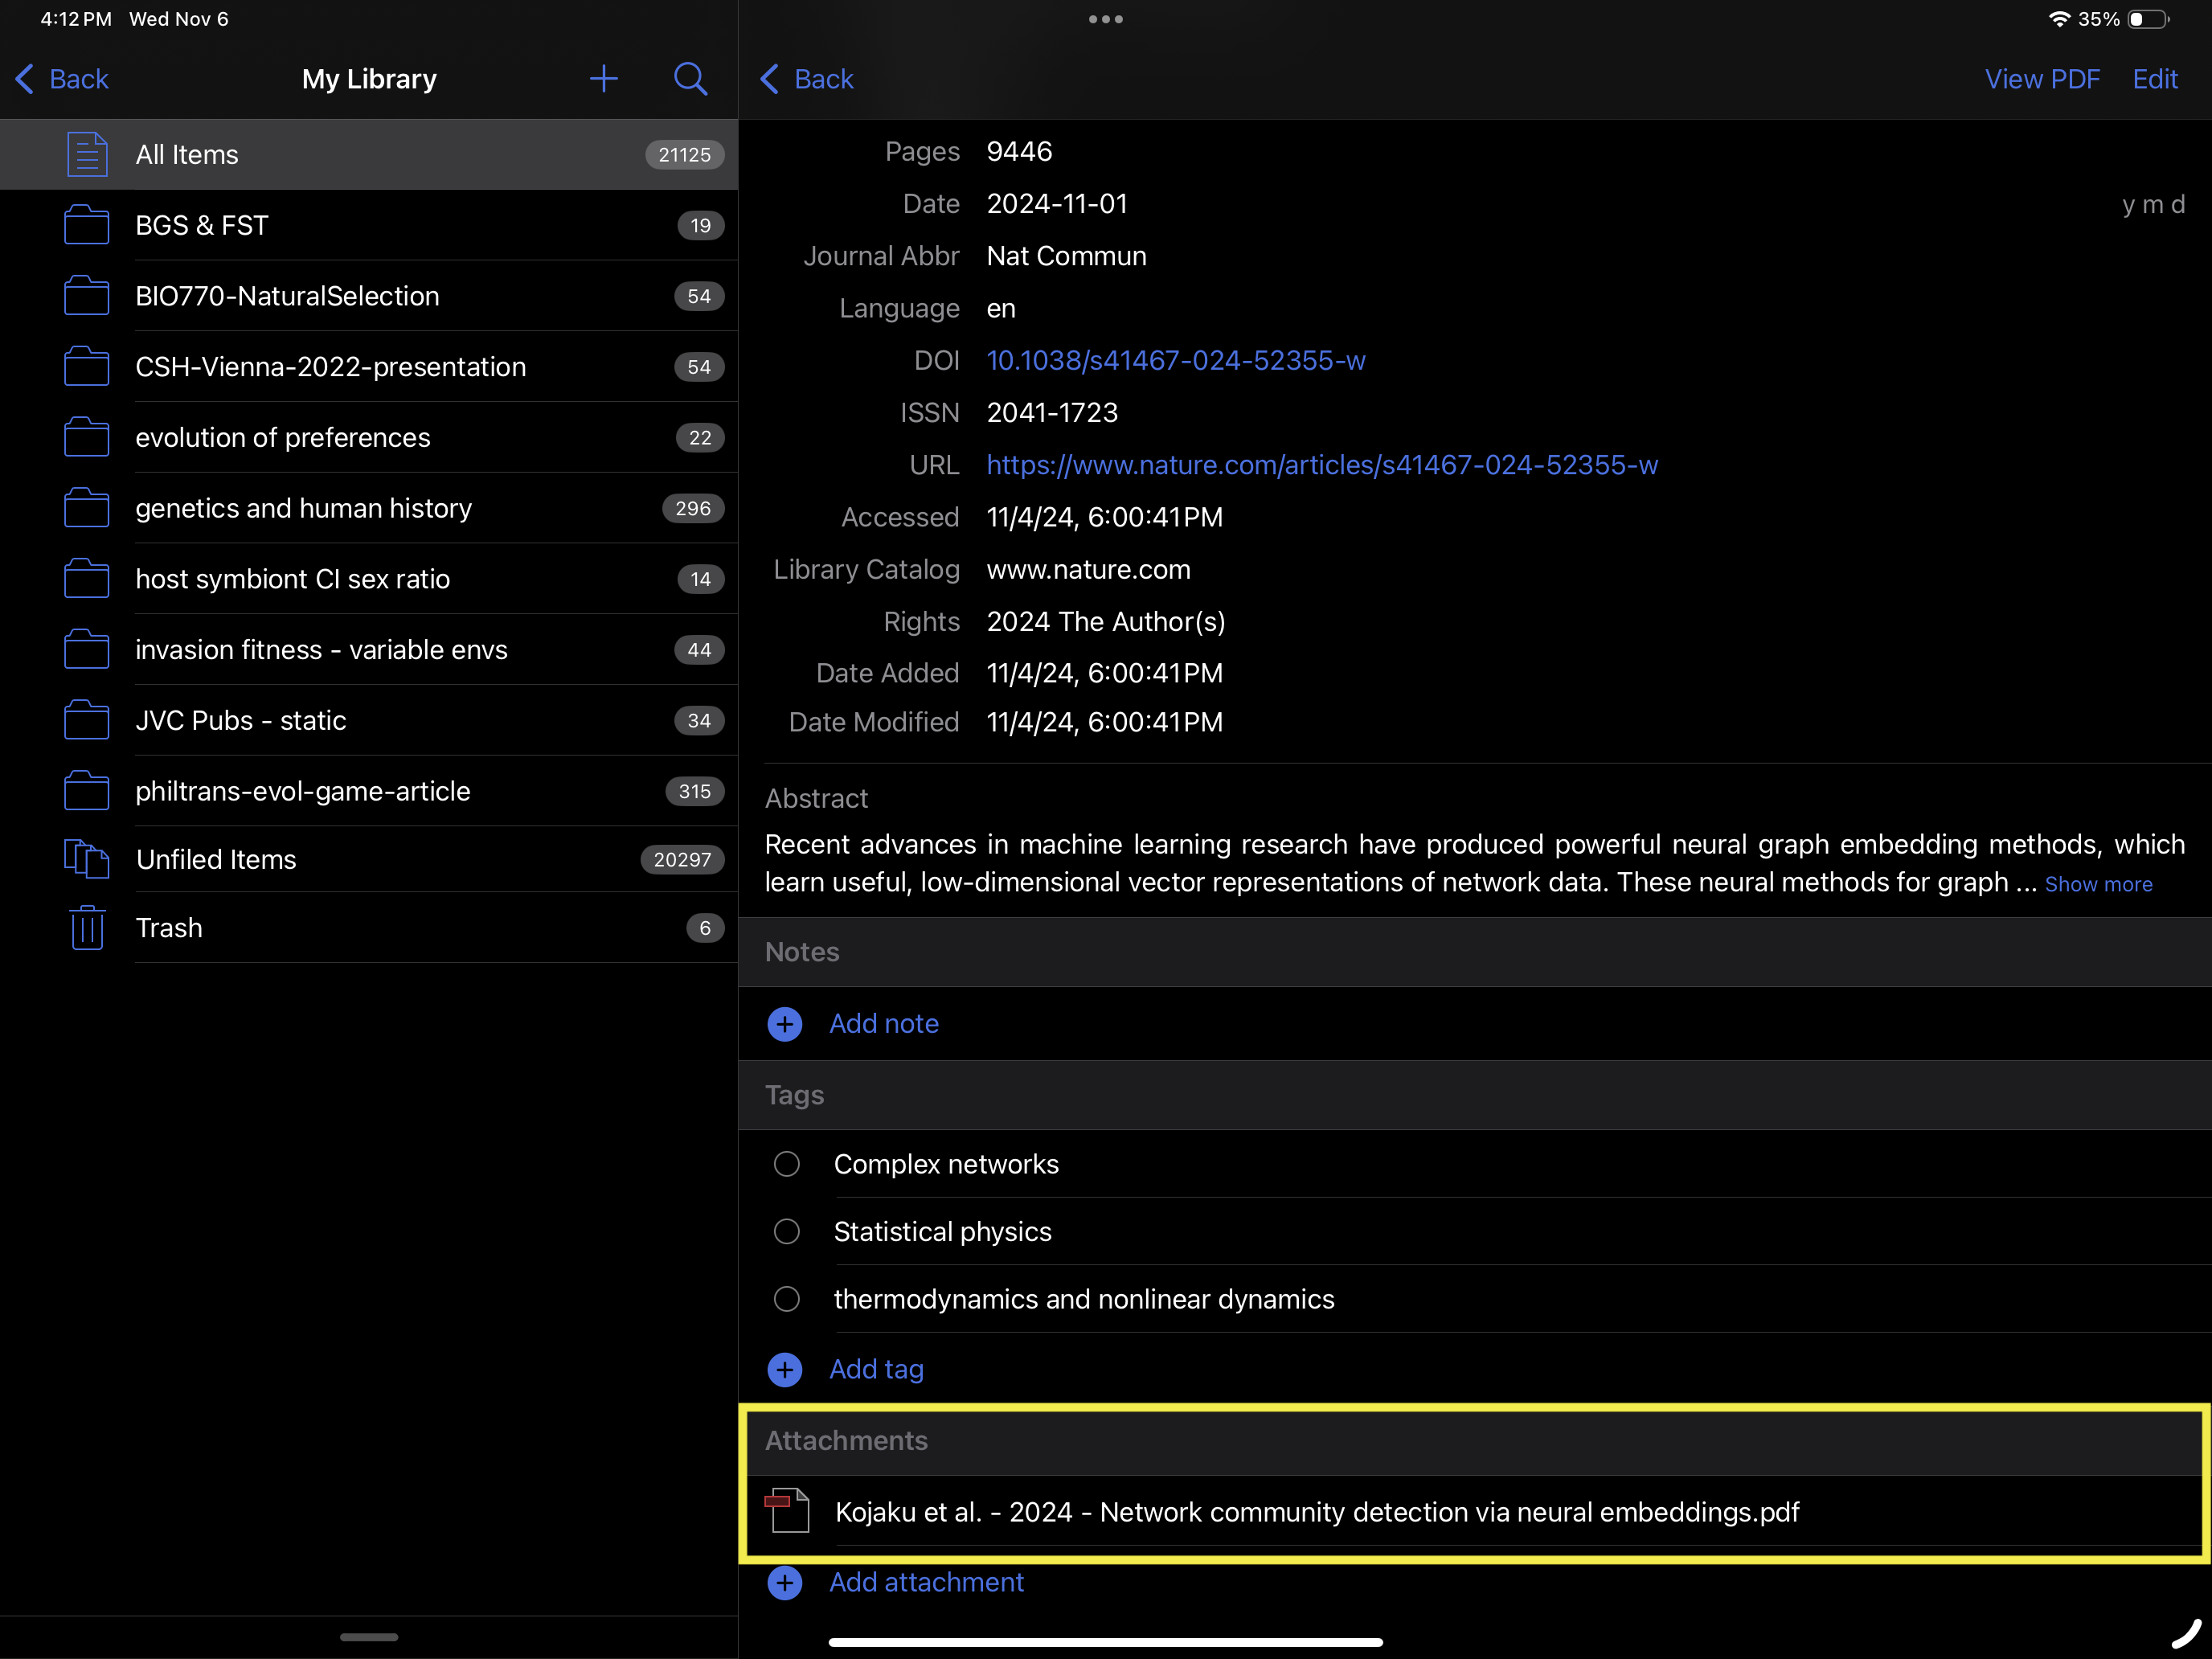Open the DOI link 10.1038/s41467-024-52355-w
The image size is (2212, 1659).
[x=1175, y=361]
